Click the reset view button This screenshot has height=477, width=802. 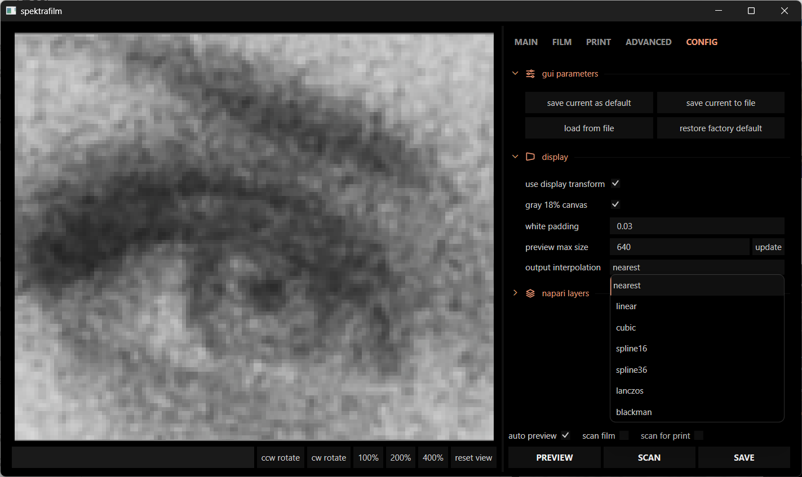point(473,458)
